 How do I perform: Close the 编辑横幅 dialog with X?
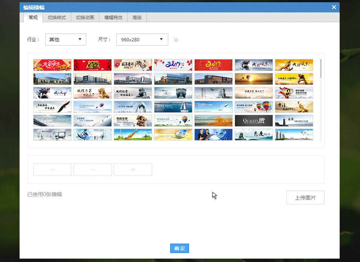pos(334,7)
